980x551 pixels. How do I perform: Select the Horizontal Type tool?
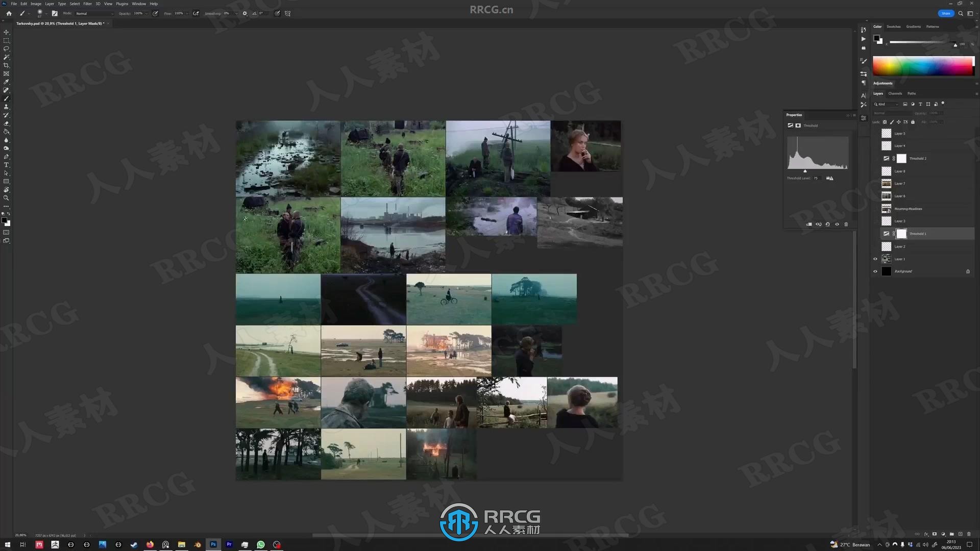point(6,165)
